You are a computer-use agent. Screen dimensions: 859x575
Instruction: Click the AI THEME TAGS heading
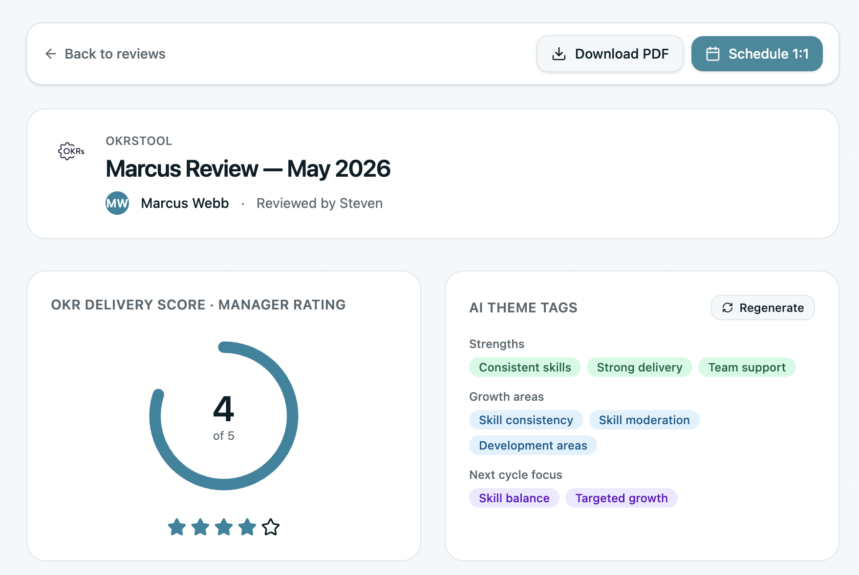tap(523, 308)
